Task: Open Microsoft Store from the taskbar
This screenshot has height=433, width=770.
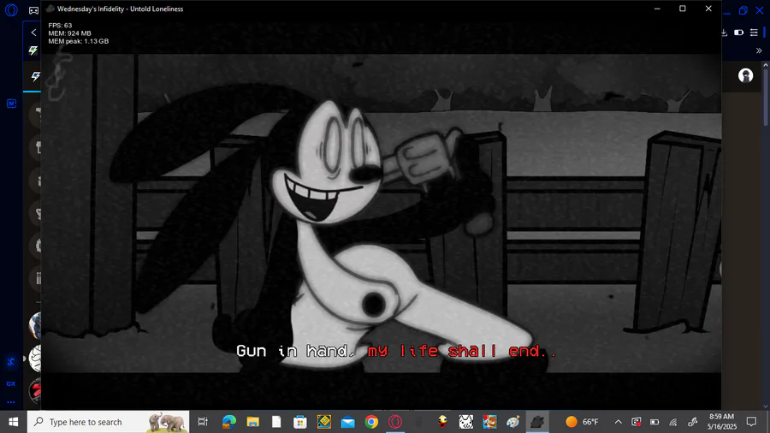Action: (300, 422)
